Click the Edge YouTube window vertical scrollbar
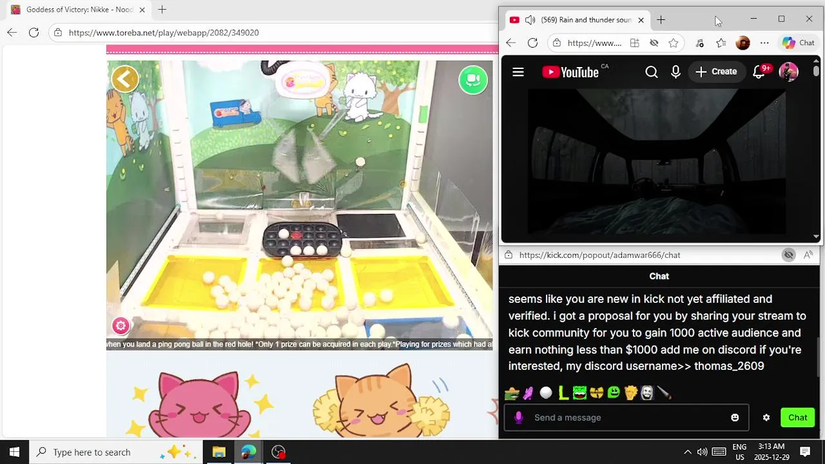Screen dimensions: 825x464 coord(816,150)
